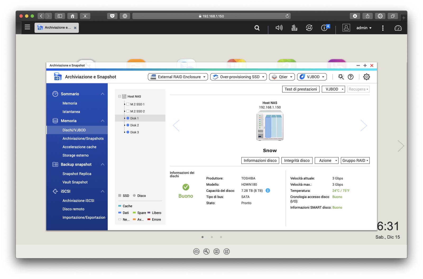
Task: Open the Gruppo RAID dropdown
Action: click(x=355, y=161)
